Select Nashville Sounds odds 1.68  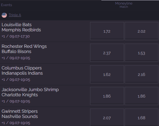click(142, 117)
